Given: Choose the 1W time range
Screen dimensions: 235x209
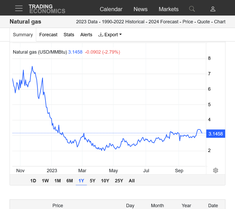Looking at the screenshot, I should 45,181.
